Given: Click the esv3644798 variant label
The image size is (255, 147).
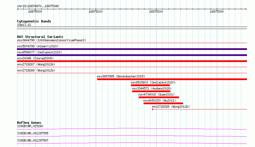Looking at the screenshot, I should coord(52,40).
